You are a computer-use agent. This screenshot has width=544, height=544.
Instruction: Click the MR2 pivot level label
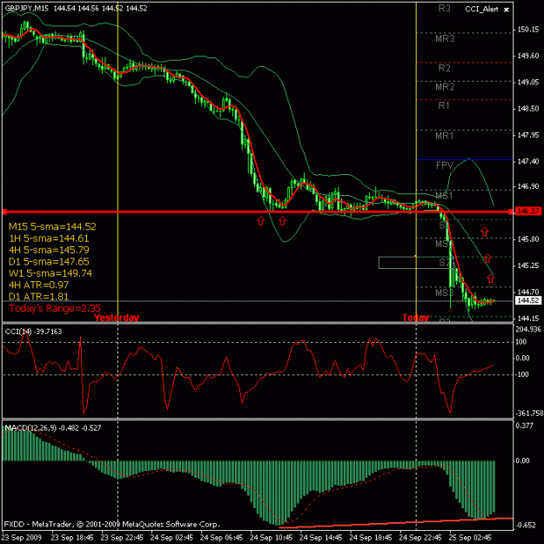tap(445, 87)
